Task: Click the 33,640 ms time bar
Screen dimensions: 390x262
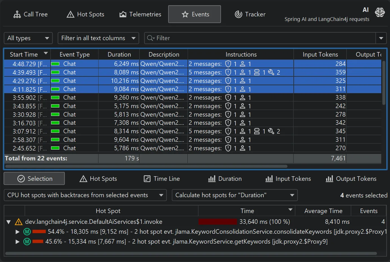Action: point(218,222)
